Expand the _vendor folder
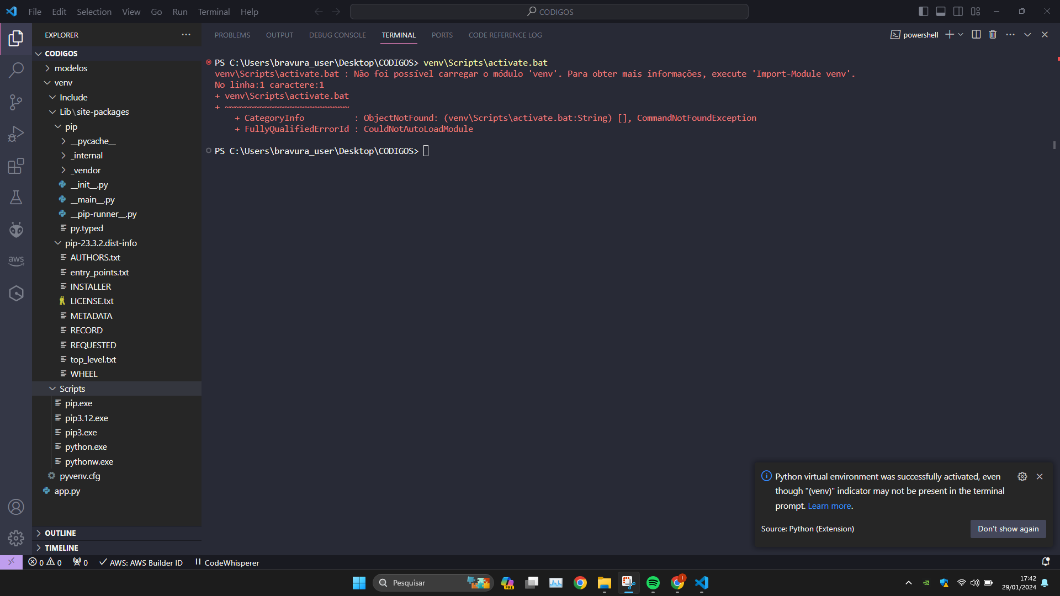The width and height of the screenshot is (1060, 596). 117,170
